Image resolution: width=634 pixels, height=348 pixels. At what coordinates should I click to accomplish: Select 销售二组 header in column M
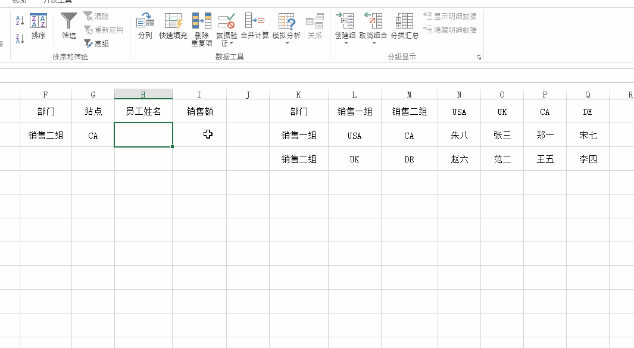(410, 112)
